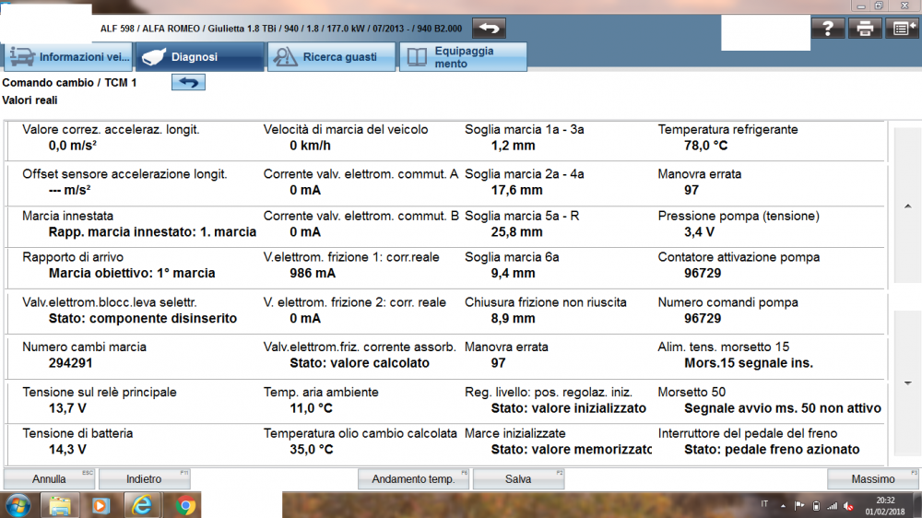Click the Salva button
The image size is (922, 518).
point(518,479)
